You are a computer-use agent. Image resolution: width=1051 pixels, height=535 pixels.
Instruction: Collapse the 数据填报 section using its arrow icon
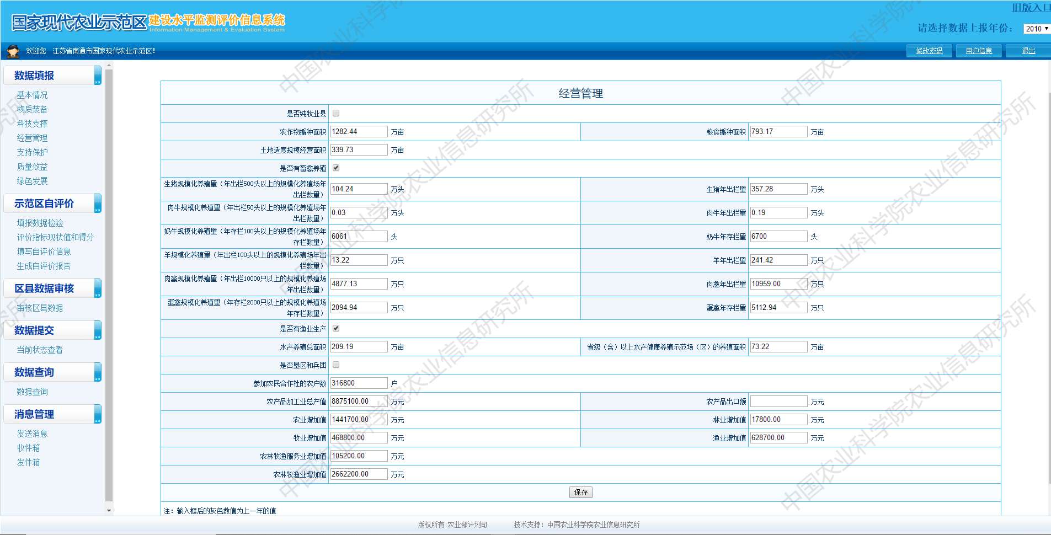click(98, 76)
